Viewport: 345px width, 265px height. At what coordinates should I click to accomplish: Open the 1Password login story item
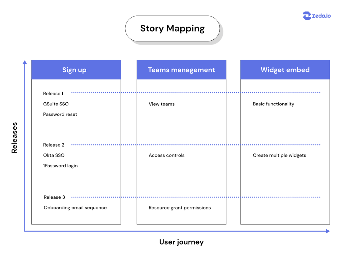coord(61,166)
